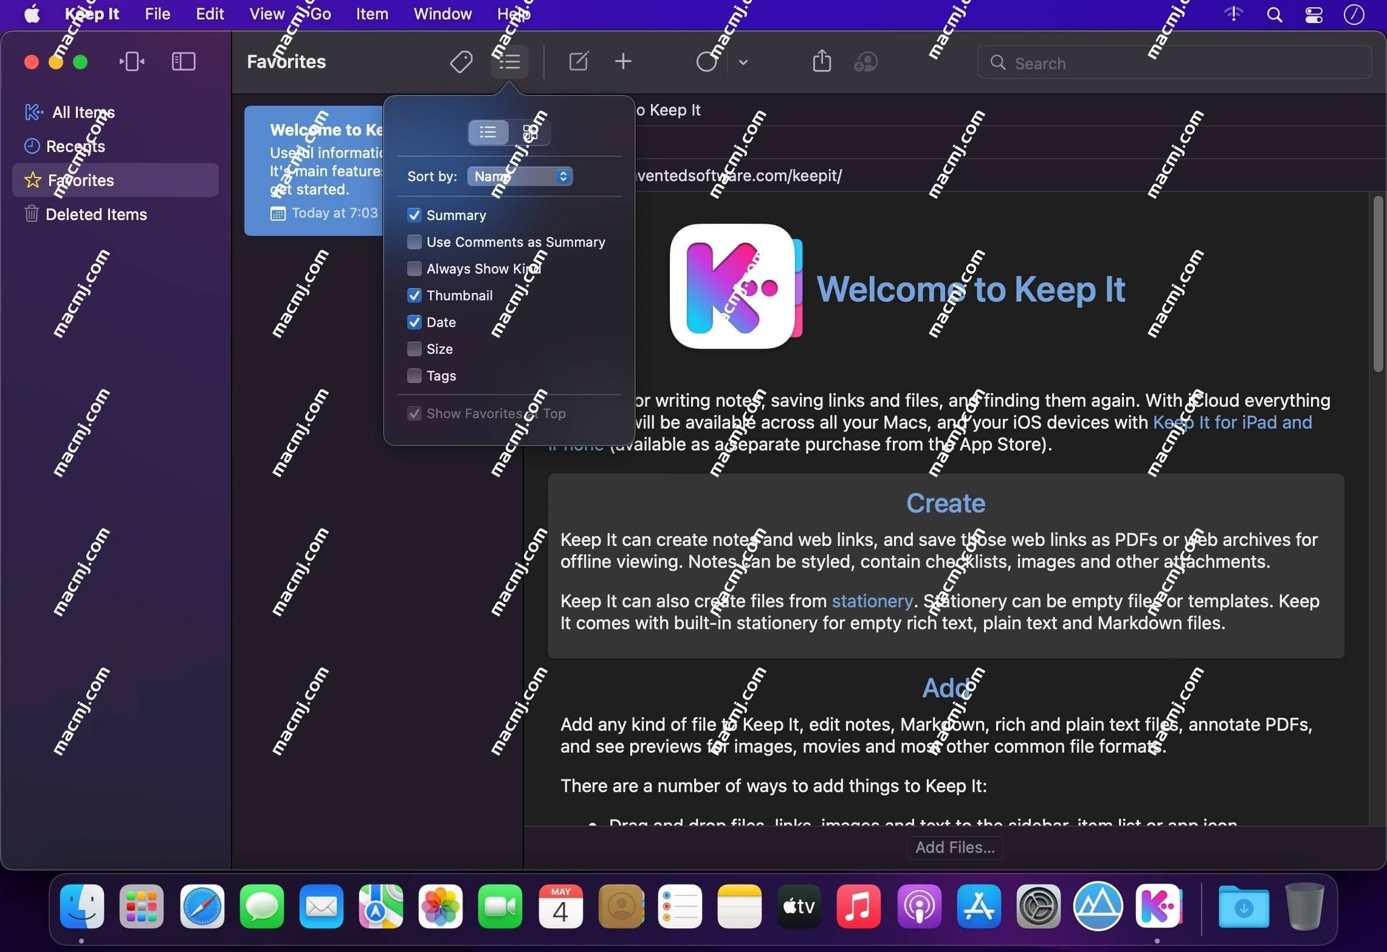
Task: Click the stationery link in welcome note
Action: coord(870,601)
